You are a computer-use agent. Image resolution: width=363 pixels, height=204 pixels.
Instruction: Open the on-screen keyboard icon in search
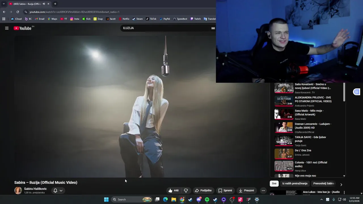213,28
